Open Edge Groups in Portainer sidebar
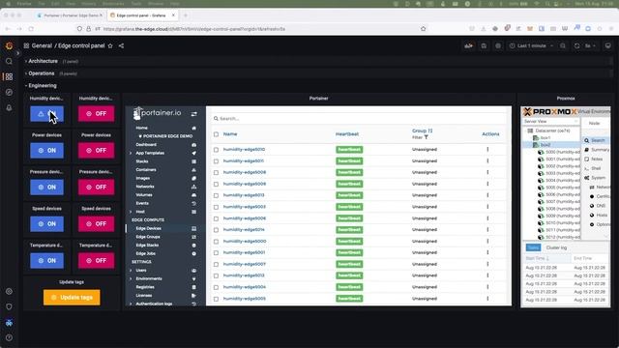Screen dimensions: 619x348 pos(148,237)
